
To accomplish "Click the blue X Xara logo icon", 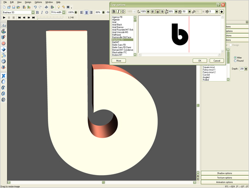I will [4, 76].
